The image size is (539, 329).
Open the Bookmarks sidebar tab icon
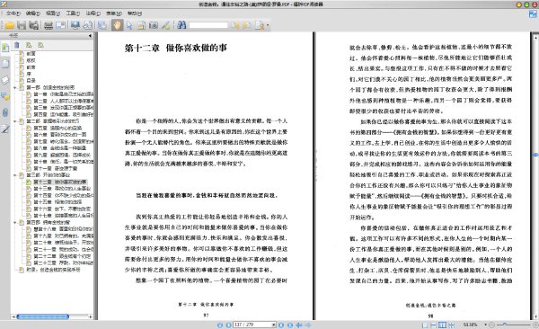(x=5, y=48)
